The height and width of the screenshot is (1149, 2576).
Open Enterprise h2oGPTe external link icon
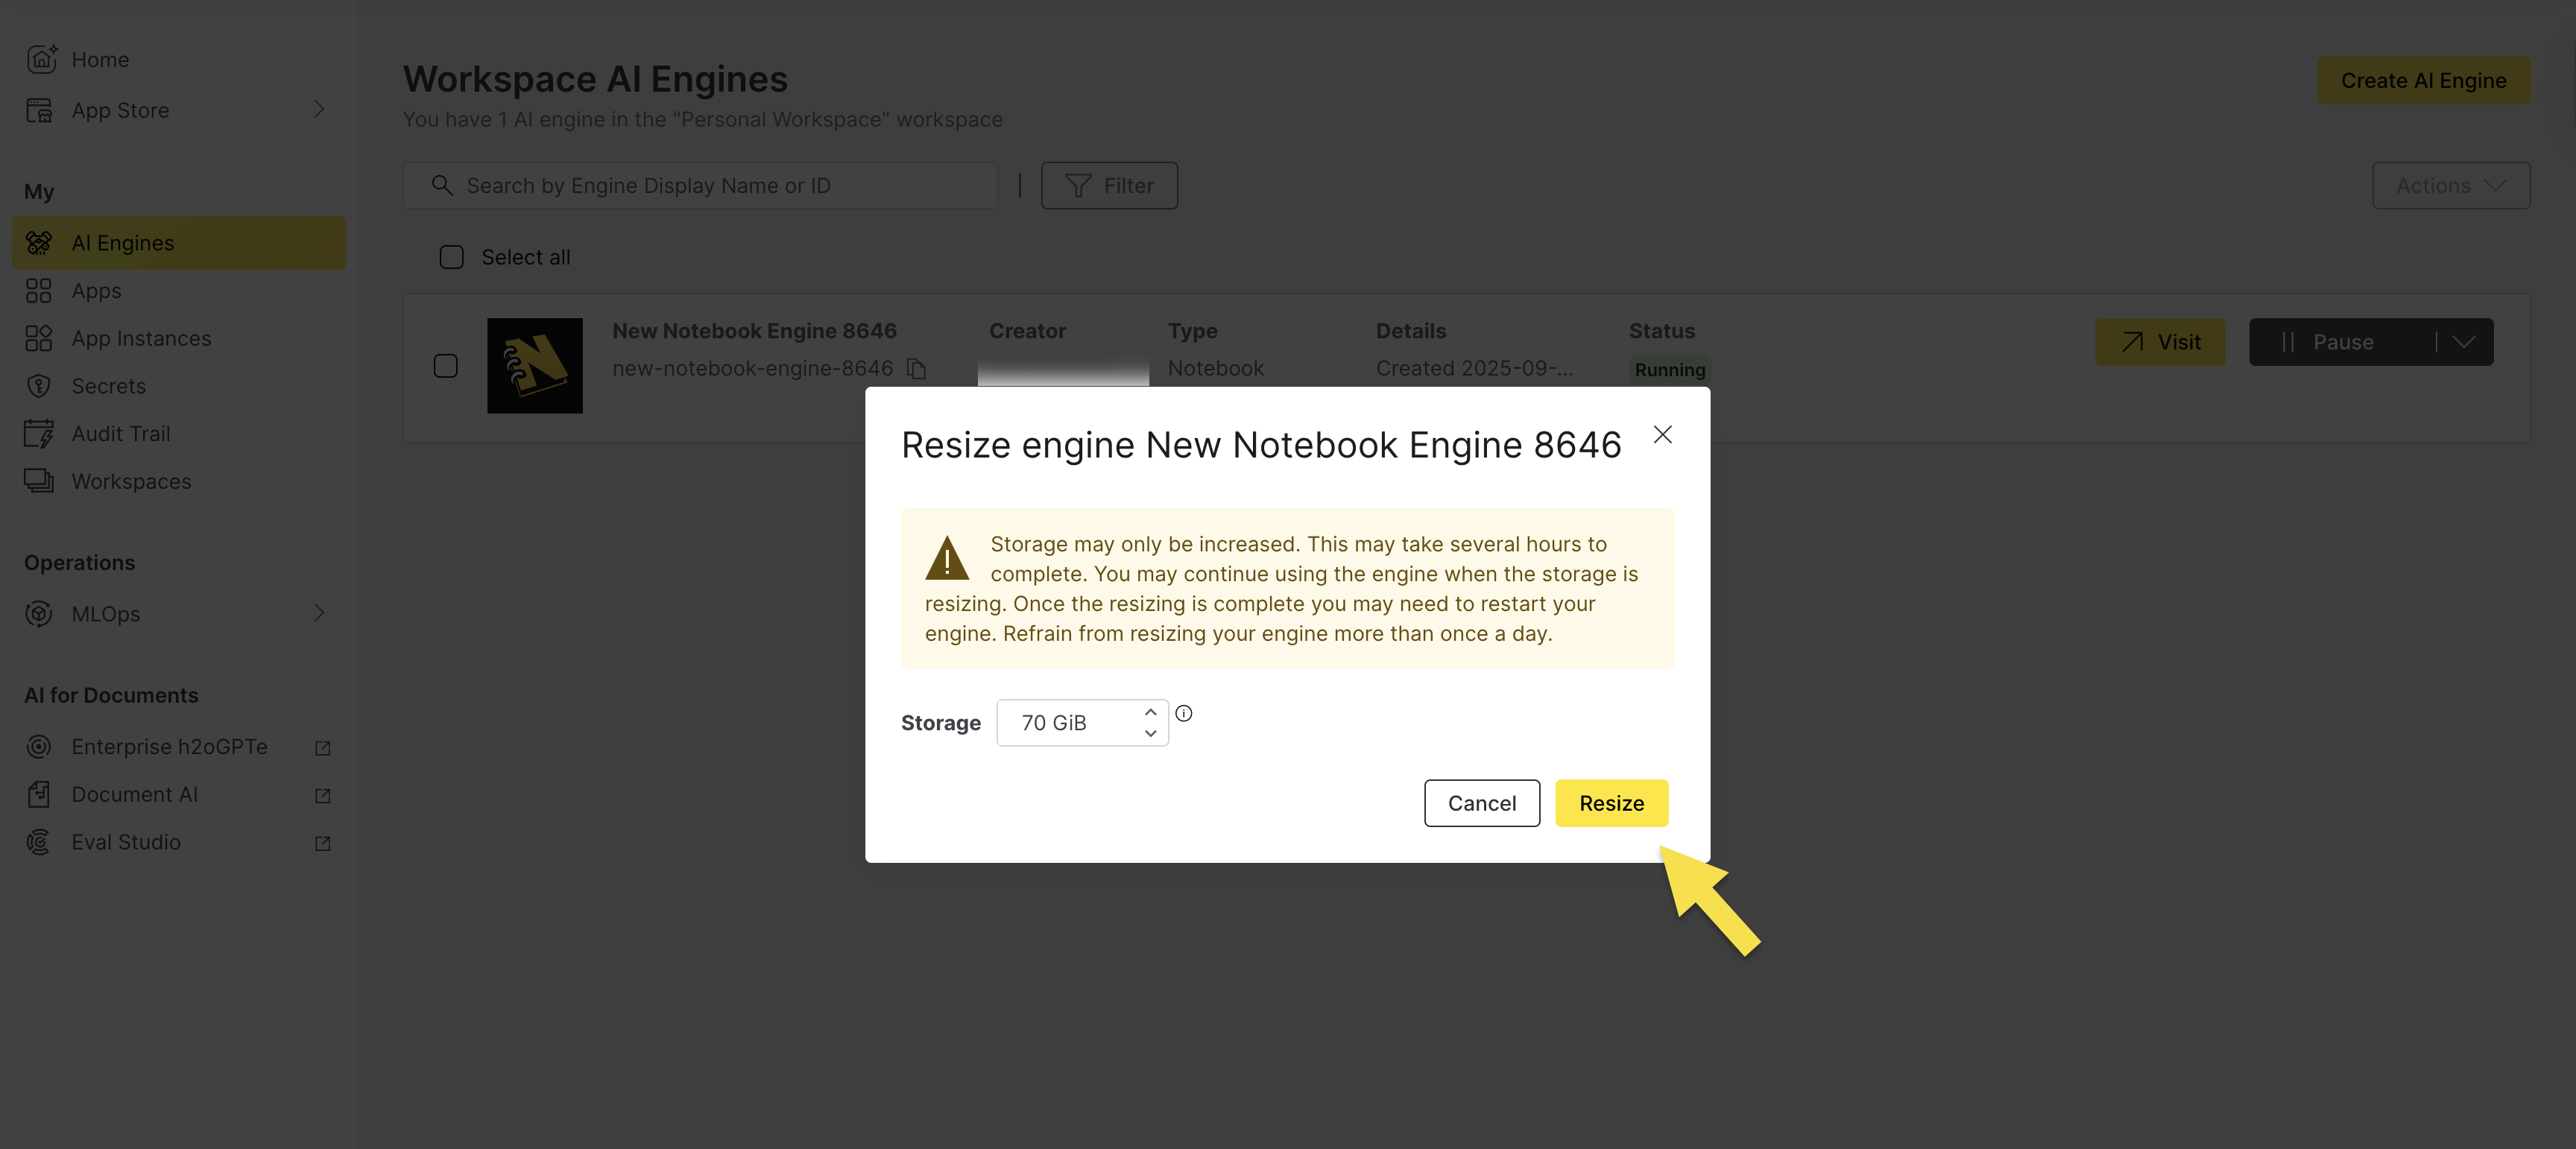point(322,748)
